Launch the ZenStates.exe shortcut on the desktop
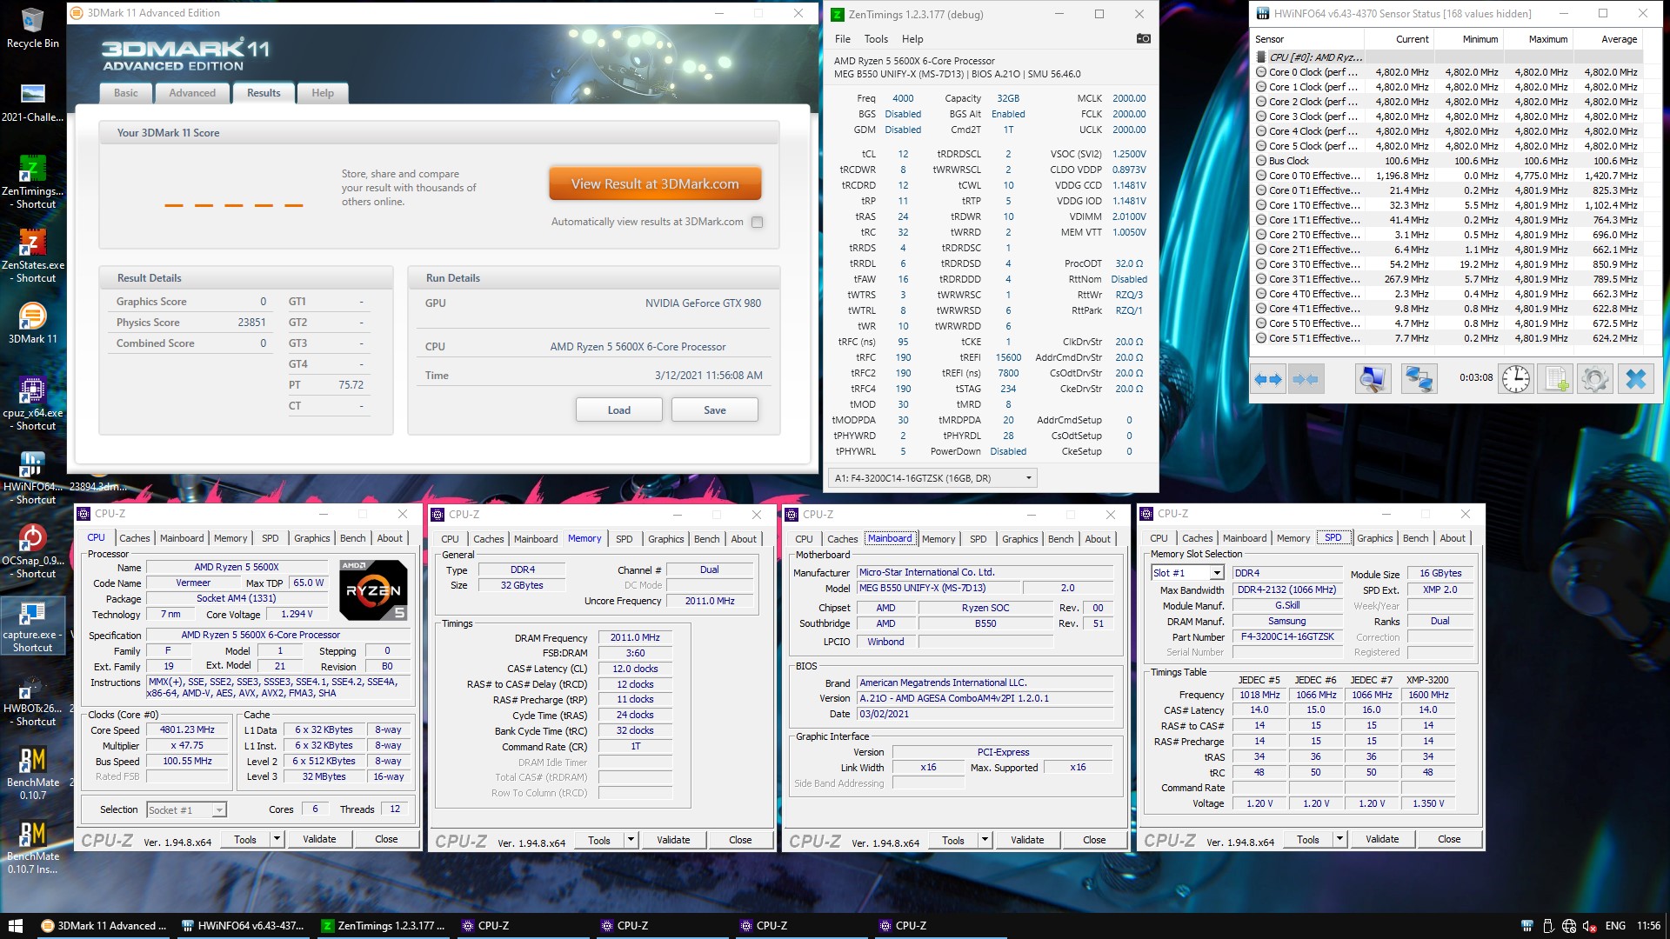This screenshot has width=1670, height=939. [32, 255]
